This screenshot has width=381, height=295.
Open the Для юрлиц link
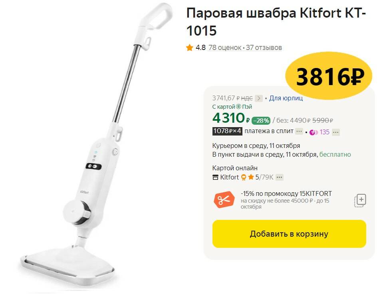[x=286, y=98]
